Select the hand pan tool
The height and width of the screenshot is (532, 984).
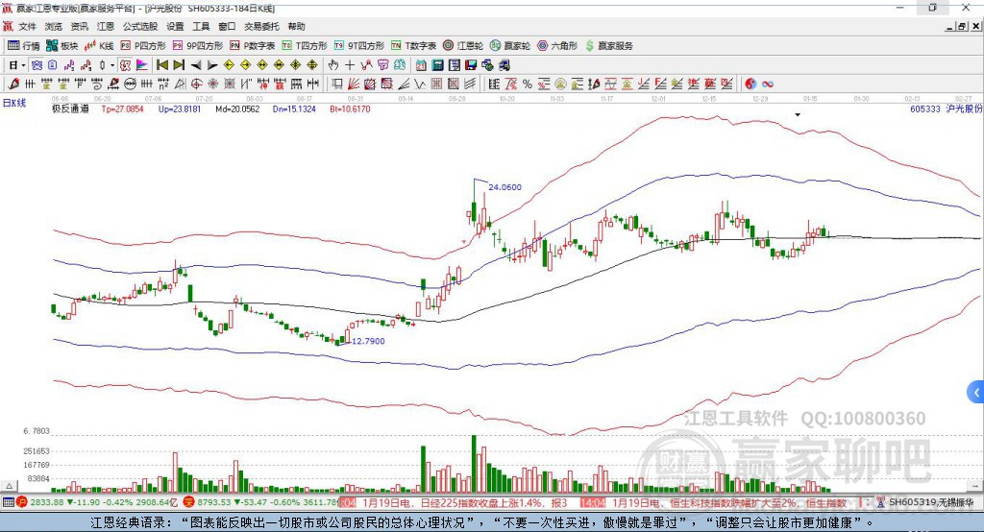[x=333, y=65]
